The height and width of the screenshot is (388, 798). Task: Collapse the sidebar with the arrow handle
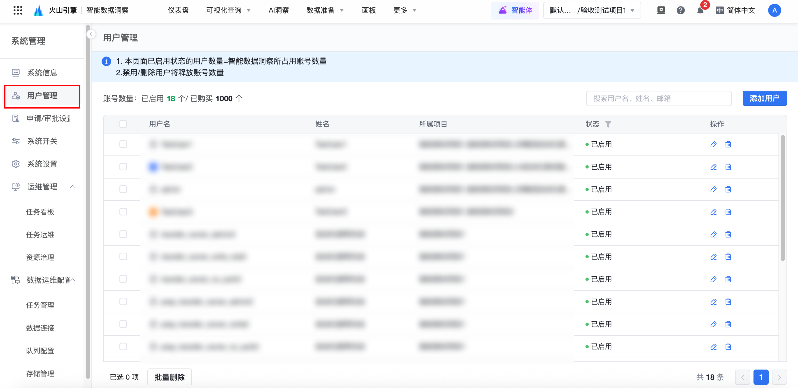[x=91, y=34]
